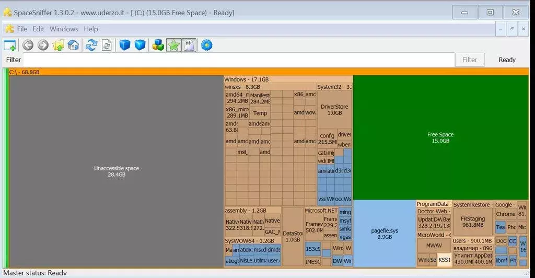Select the blue lbmf block

tap(502, 261)
